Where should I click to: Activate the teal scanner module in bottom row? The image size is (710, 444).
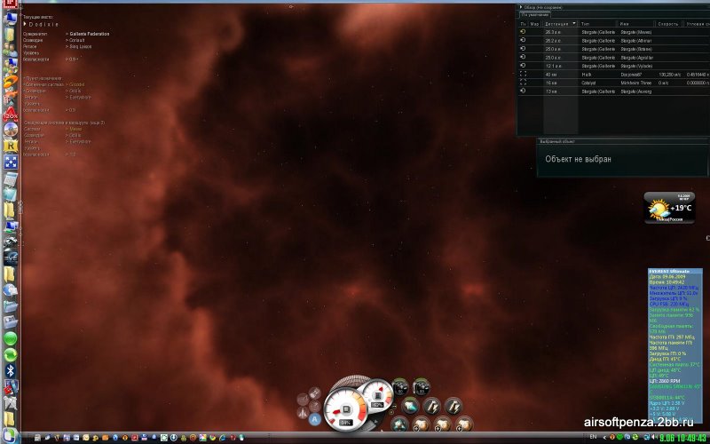(x=400, y=424)
